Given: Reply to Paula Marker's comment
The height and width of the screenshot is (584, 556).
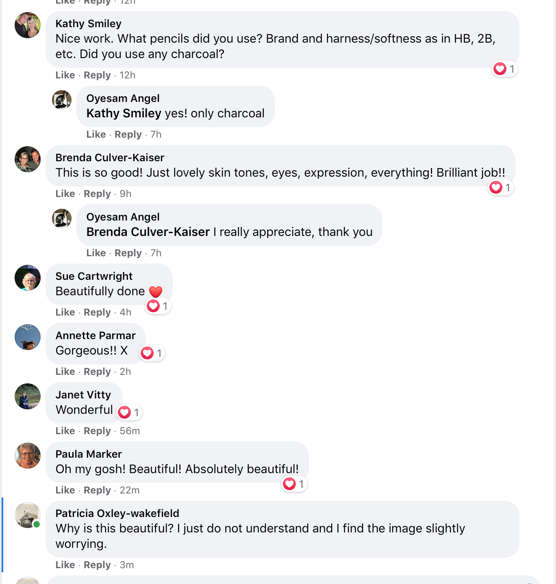Looking at the screenshot, I should point(97,490).
